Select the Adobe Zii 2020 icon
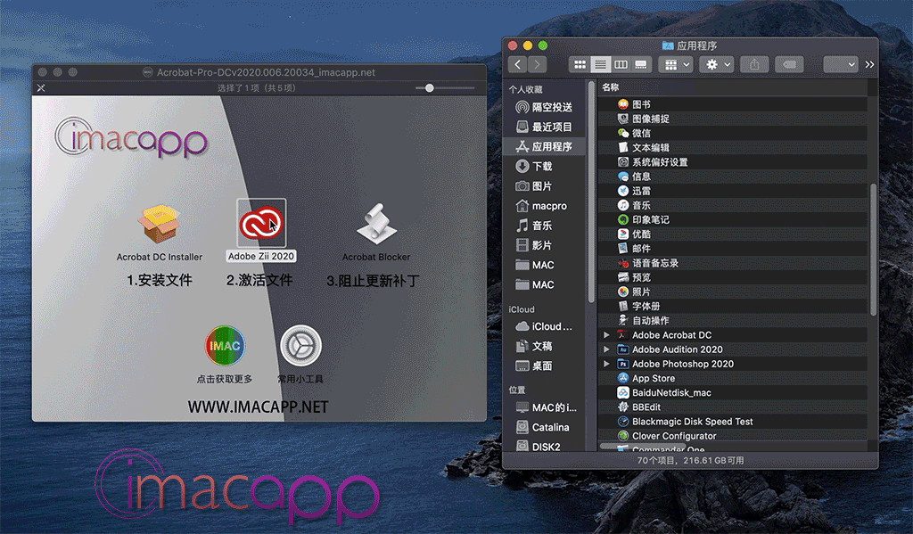This screenshot has width=913, height=534. 261,223
